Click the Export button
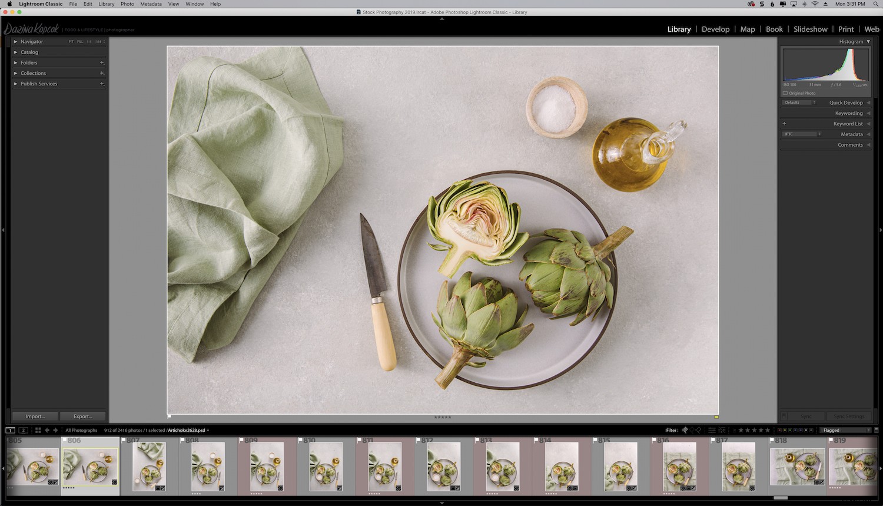Viewport: 883px width, 506px height. click(x=82, y=416)
